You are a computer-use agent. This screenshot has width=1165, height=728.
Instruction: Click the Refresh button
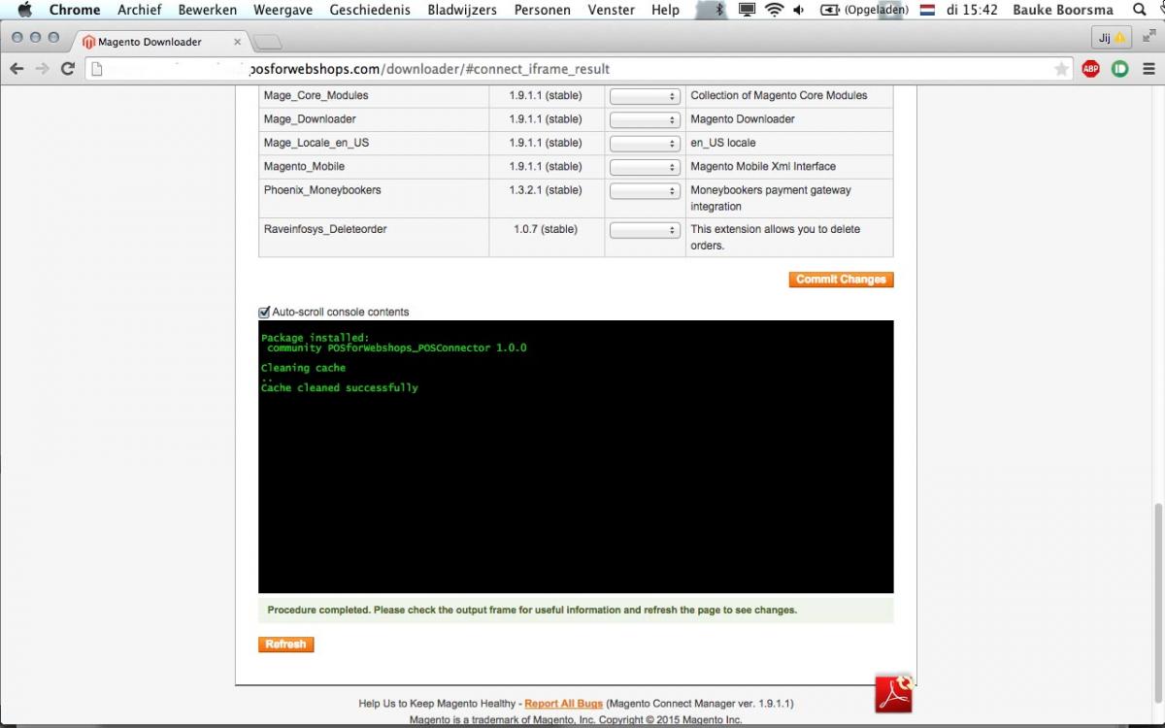tap(285, 645)
